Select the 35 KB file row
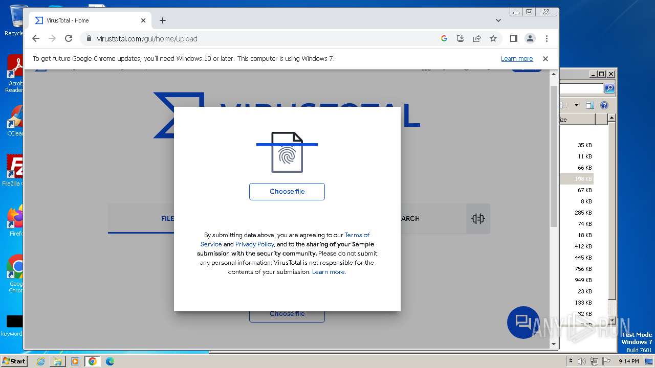Screen dimensions: 655x368 click(577, 145)
